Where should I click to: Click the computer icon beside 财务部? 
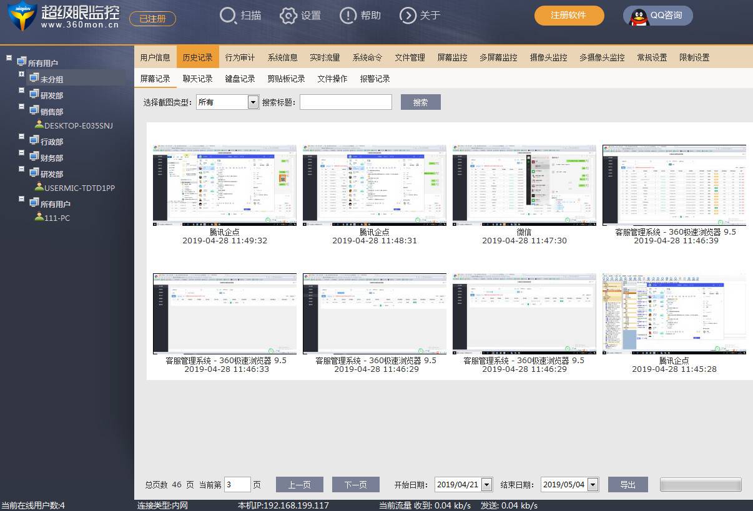(x=34, y=157)
